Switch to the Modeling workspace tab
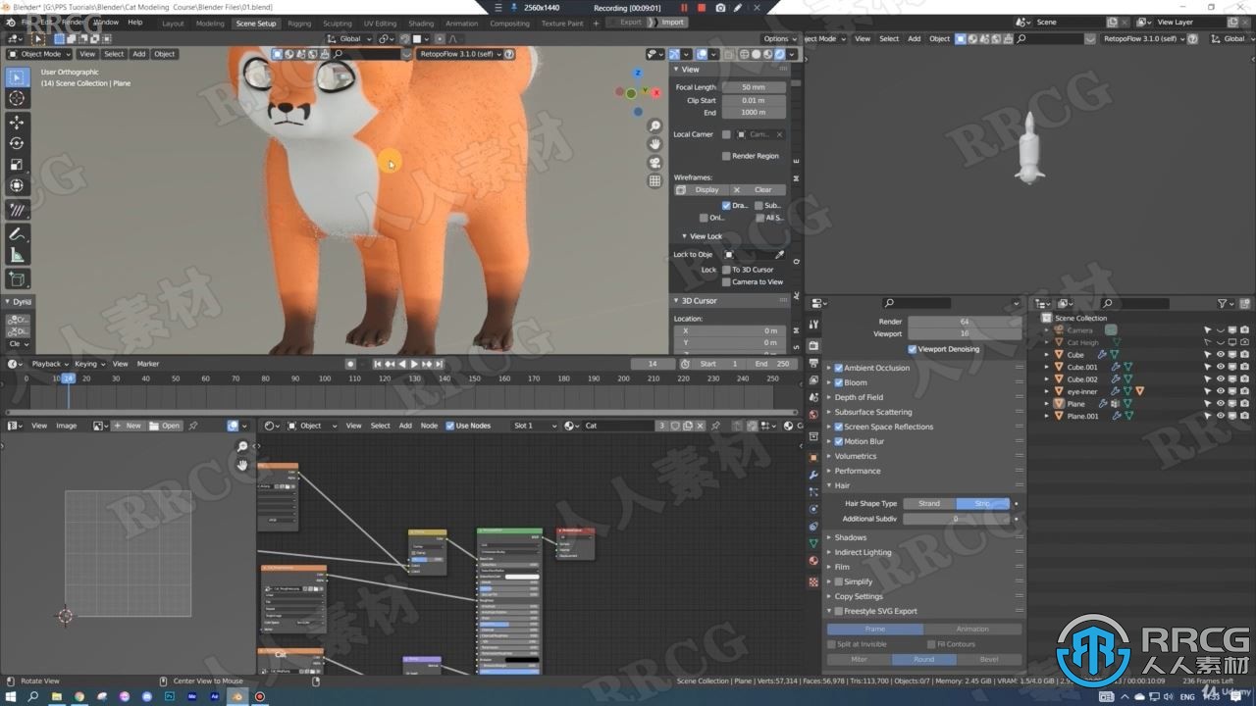This screenshot has height=706, width=1256. tap(210, 23)
